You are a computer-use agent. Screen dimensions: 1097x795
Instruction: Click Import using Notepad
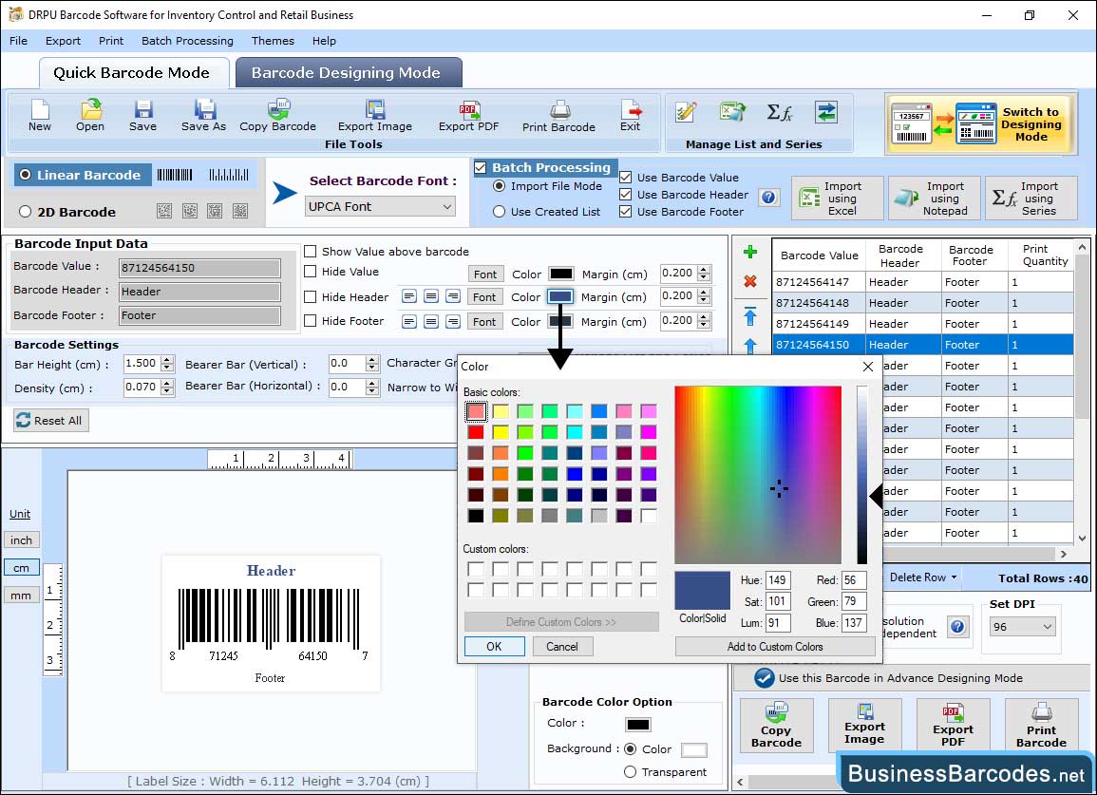[x=934, y=199]
